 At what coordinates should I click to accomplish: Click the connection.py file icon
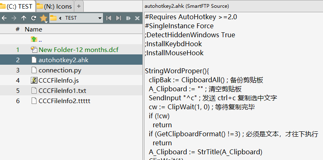tap(34, 70)
